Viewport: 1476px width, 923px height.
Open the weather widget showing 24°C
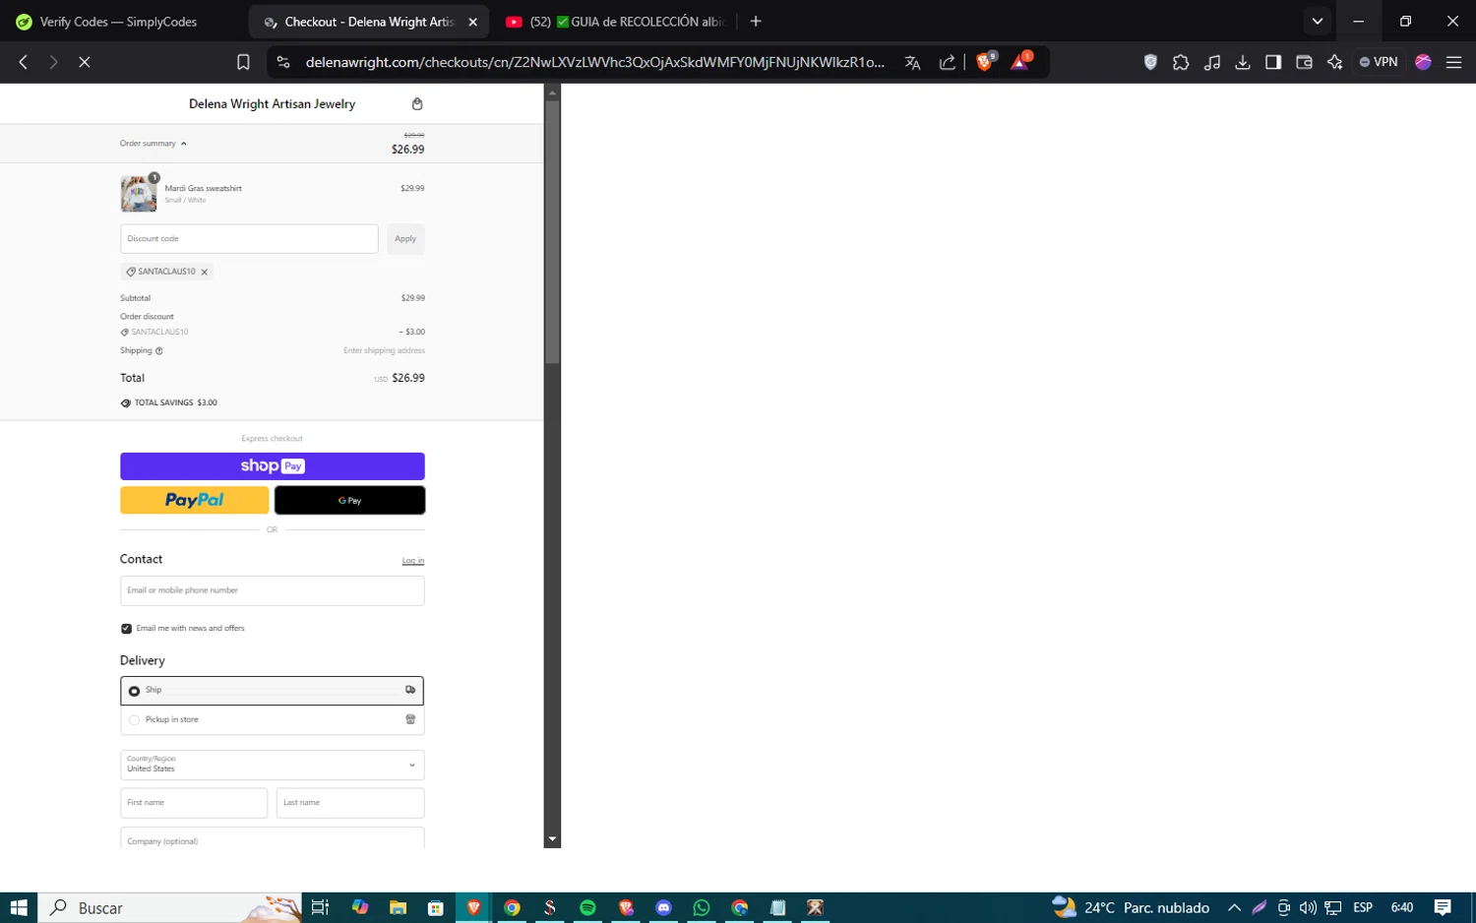pos(1131,907)
